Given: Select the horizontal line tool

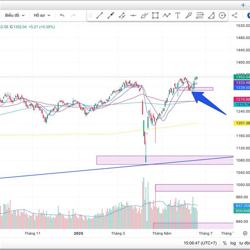Looking at the screenshot, I should tap(133, 15).
